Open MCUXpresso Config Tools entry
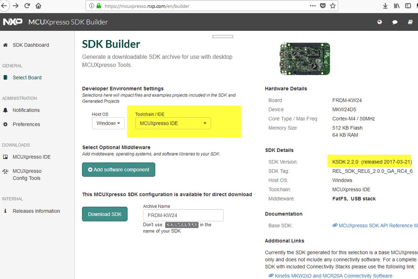 [x=27, y=175]
